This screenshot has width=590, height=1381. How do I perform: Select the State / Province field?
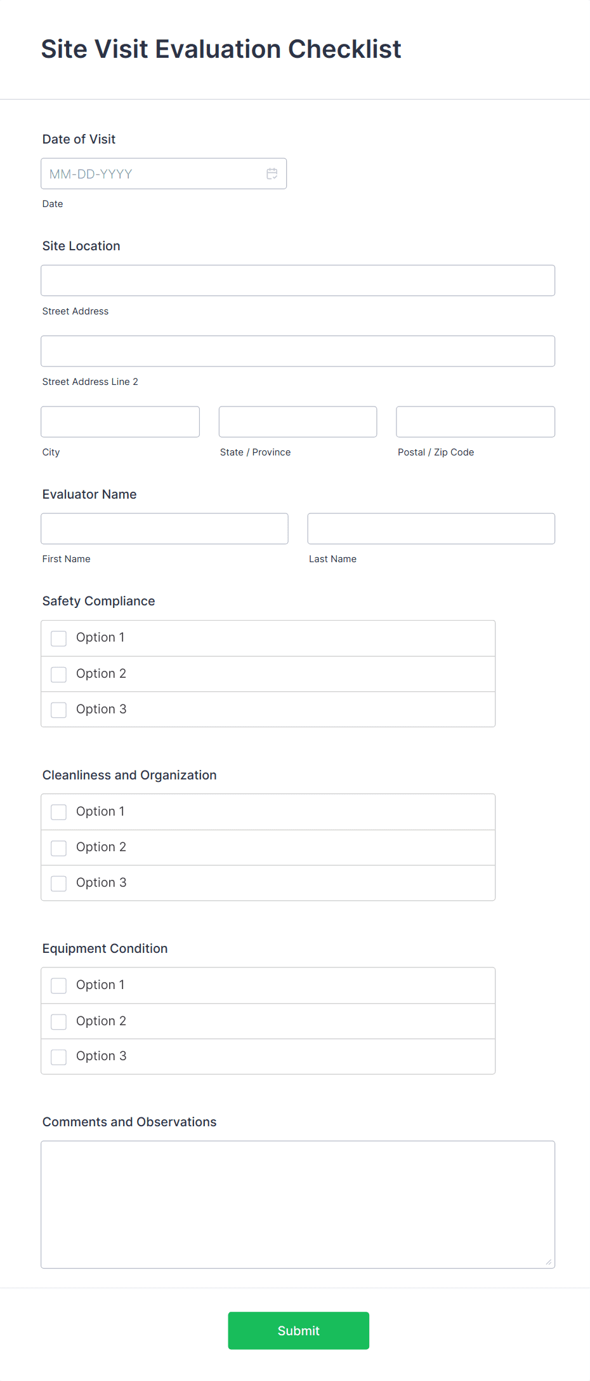coord(297,421)
